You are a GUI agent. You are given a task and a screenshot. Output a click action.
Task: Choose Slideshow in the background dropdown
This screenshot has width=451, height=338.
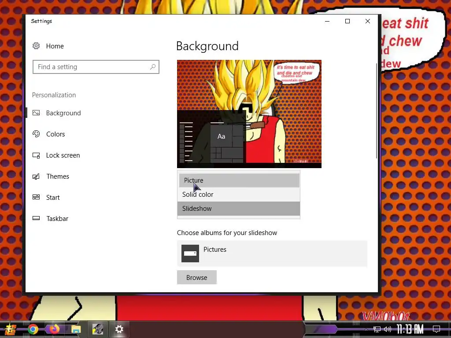239,208
